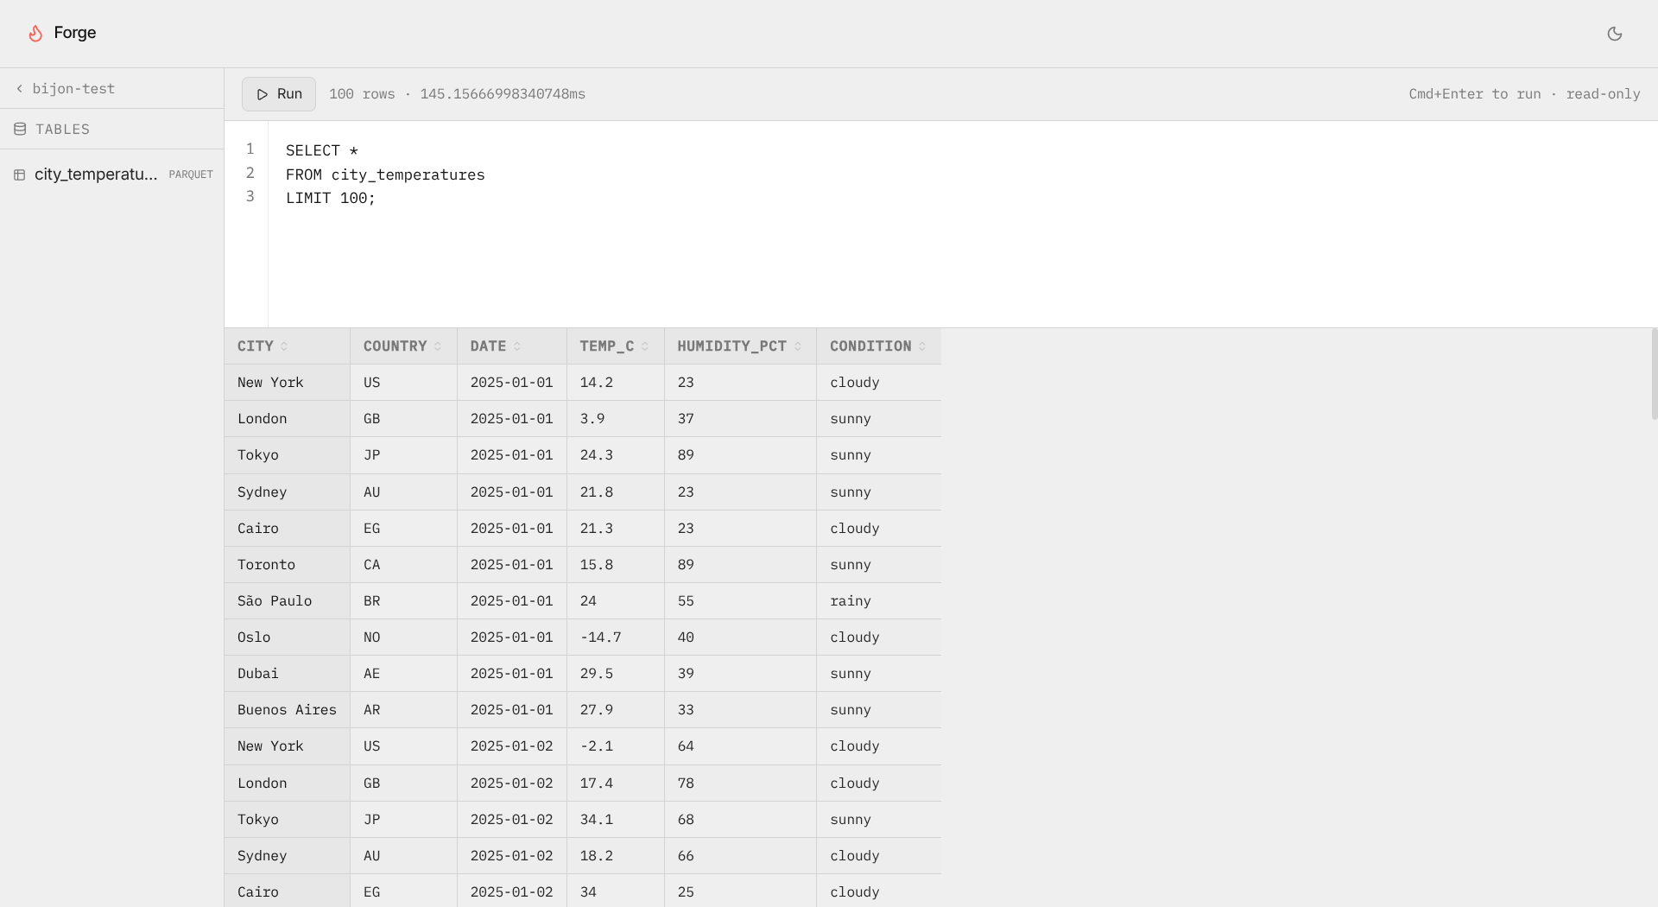Click the 'Cmd+Enter to run' hint text
The height and width of the screenshot is (907, 1658).
point(1475,94)
